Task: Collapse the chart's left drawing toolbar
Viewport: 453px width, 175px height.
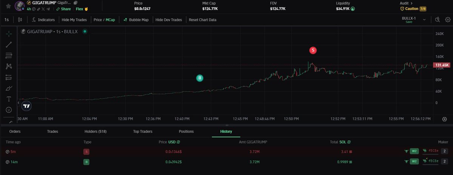Action: tap(18, 103)
